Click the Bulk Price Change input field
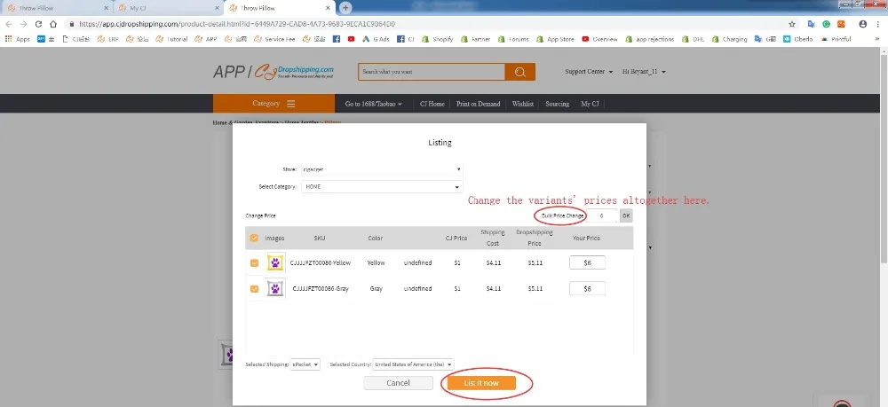 (x=601, y=215)
